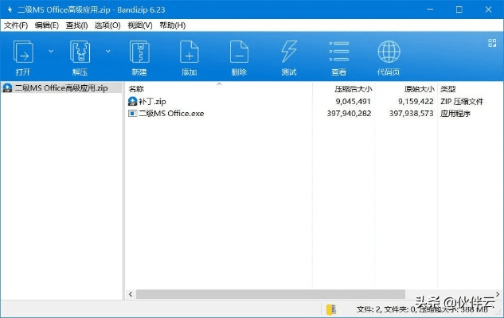Click the 删除 (Delete) toolbar icon
504x318 pixels.
point(239,53)
